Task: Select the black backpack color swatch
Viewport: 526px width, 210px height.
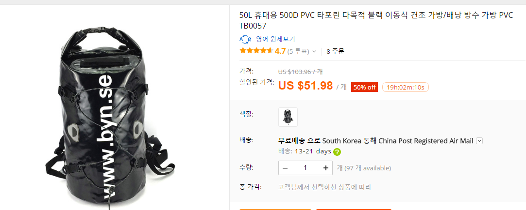Action: coord(288,117)
